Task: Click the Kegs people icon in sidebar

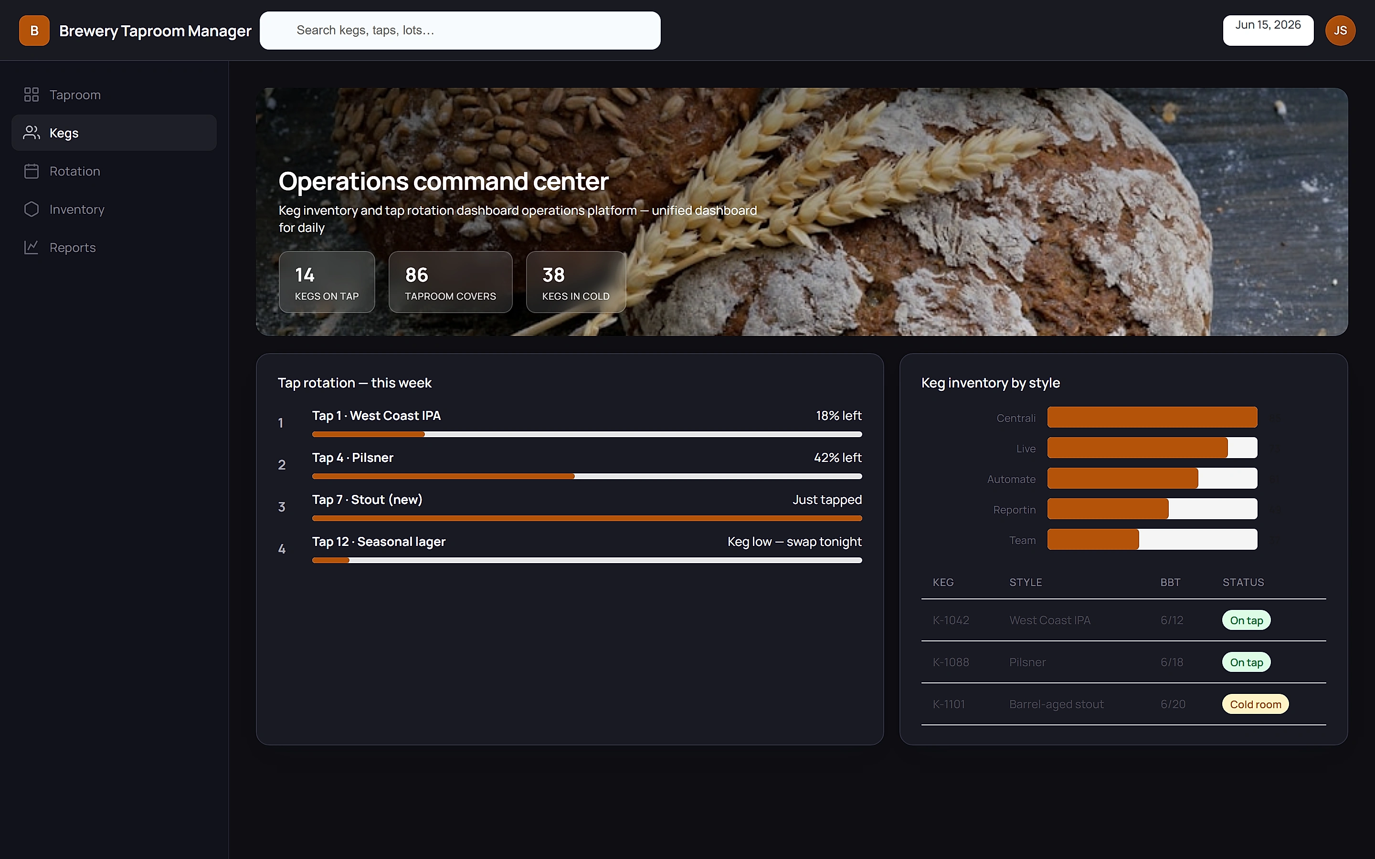Action: (31, 132)
